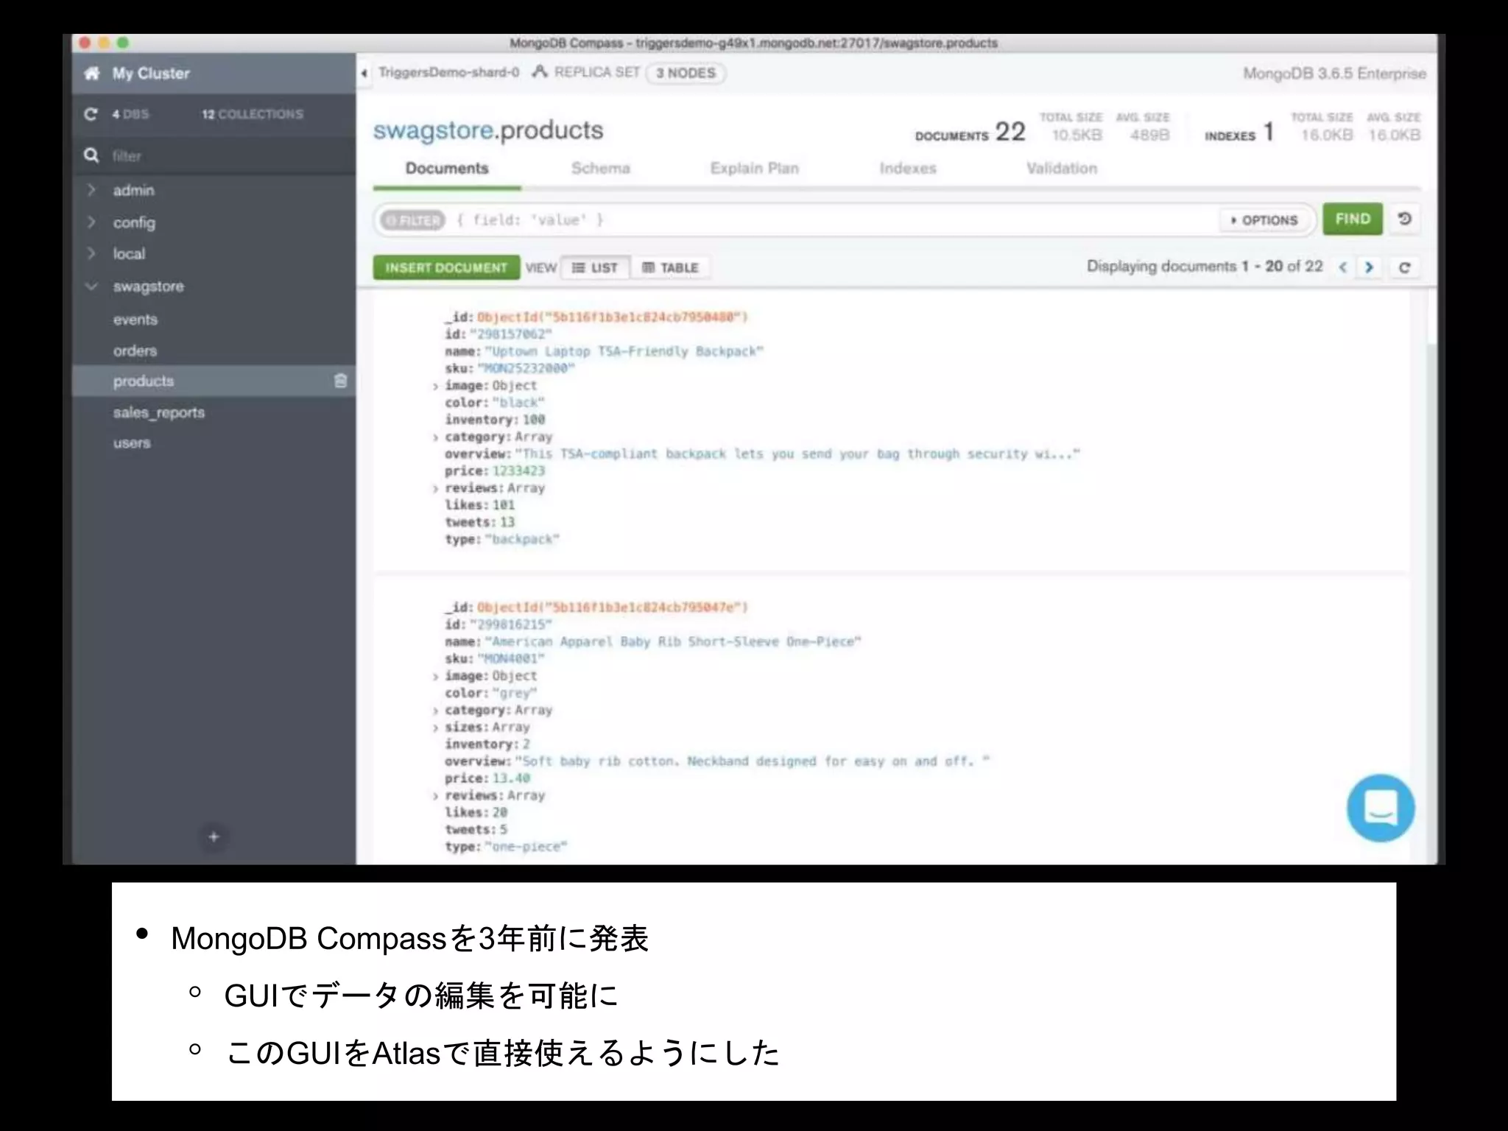Expand reviews Array in one-piece document
This screenshot has height=1131, width=1508.
435,796
